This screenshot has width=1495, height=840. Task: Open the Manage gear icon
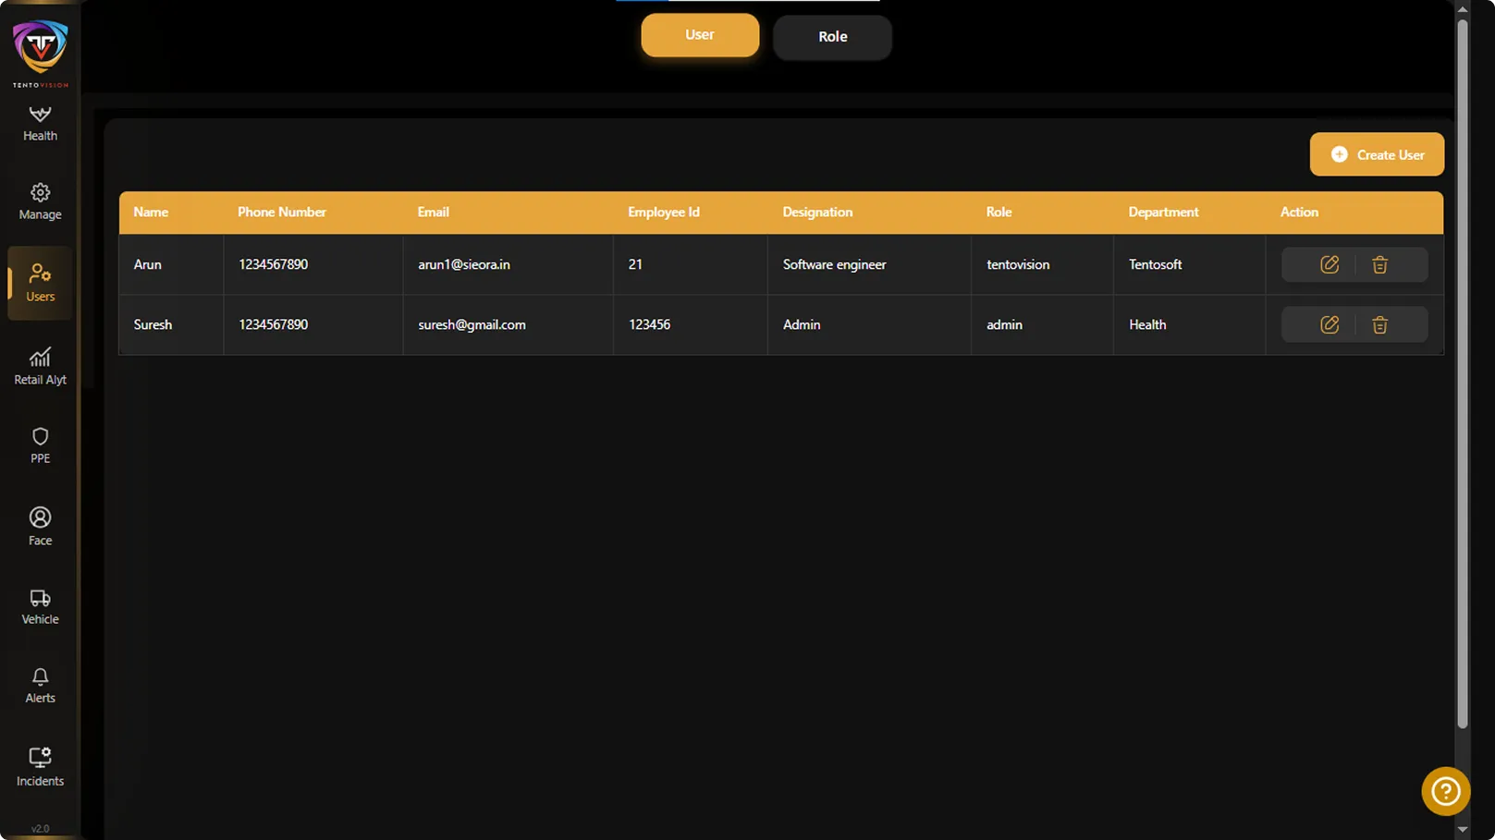tap(40, 201)
